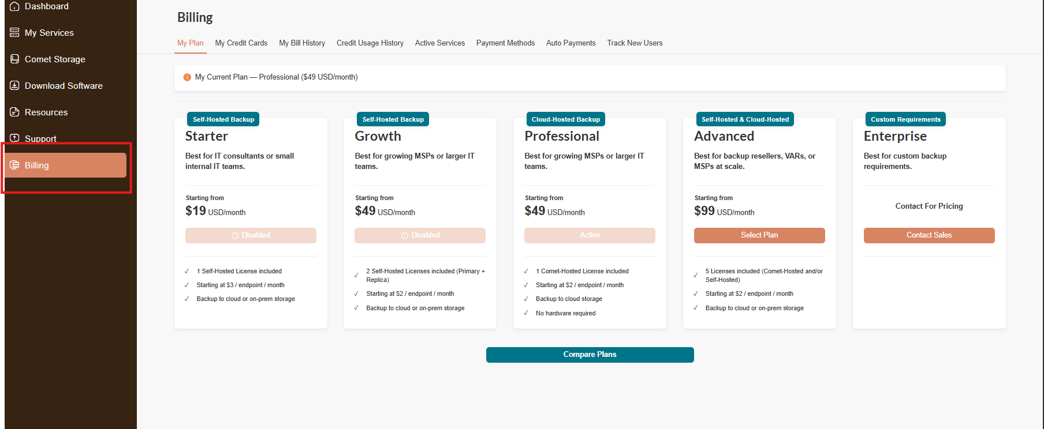Image resolution: width=1044 pixels, height=429 pixels.
Task: Click the Download Software icon
Action: pos(14,86)
